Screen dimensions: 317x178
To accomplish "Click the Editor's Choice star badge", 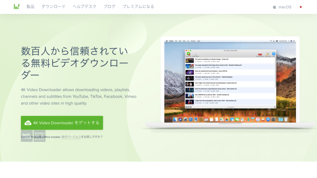I will [x=39, y=136].
